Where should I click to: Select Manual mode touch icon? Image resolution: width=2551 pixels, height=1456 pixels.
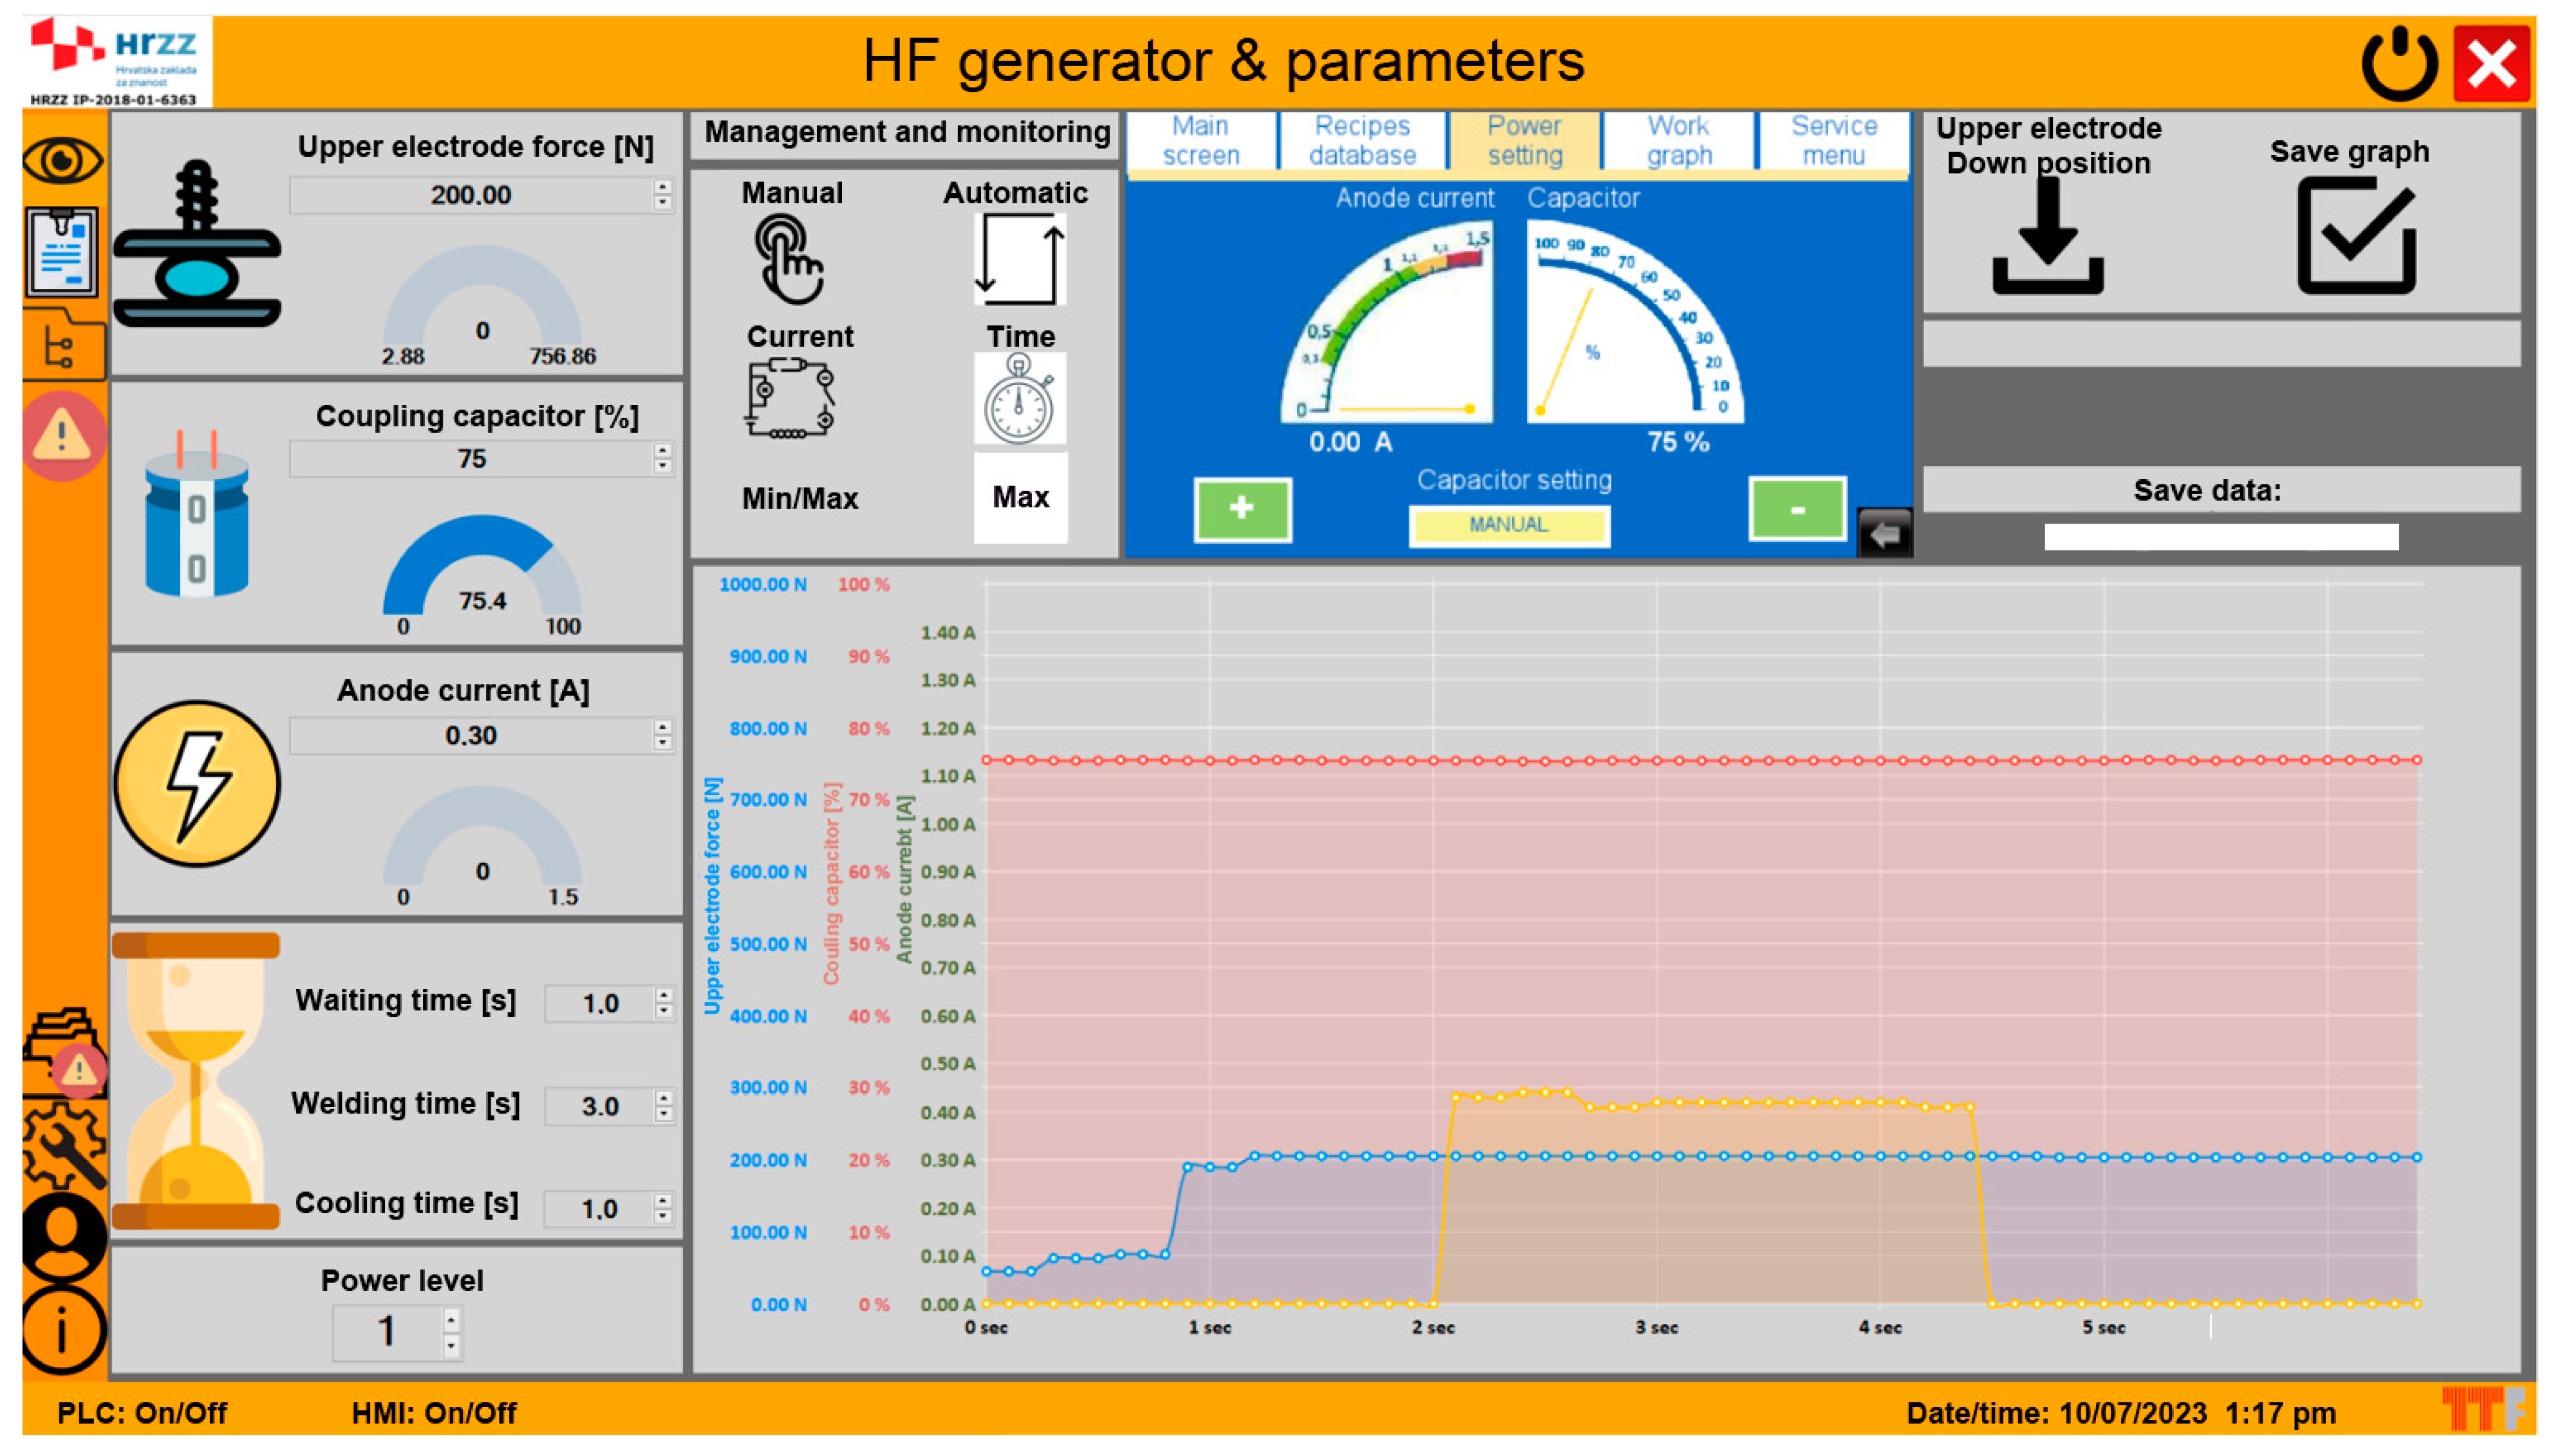click(x=790, y=260)
